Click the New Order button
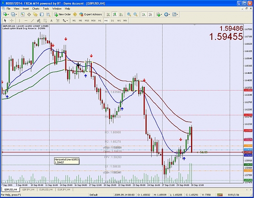The height and width of the screenshot is (198, 254). (x=63, y=14)
